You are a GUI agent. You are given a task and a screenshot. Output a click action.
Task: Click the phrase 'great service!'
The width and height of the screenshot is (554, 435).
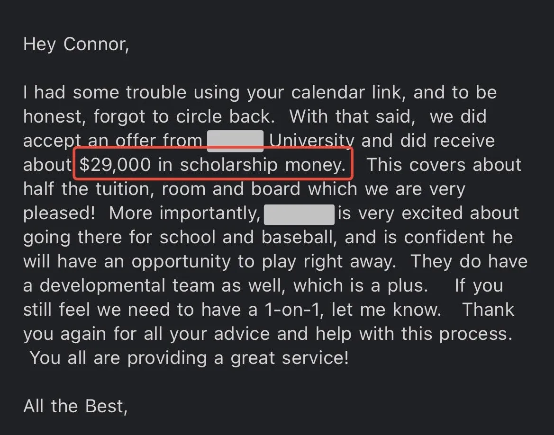(290, 358)
